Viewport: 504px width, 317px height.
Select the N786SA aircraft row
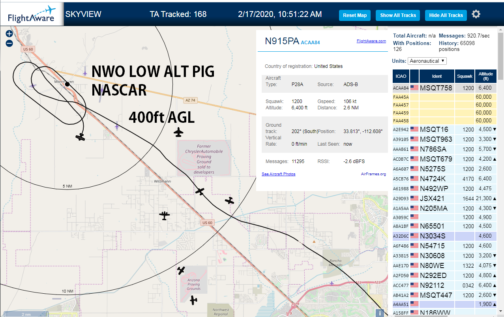(x=445, y=149)
